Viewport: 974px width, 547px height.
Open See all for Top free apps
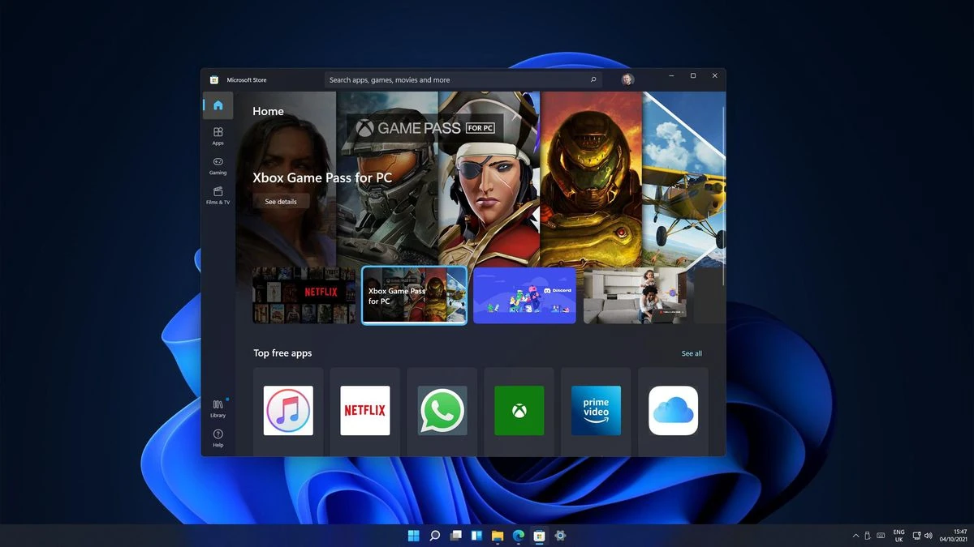692,353
